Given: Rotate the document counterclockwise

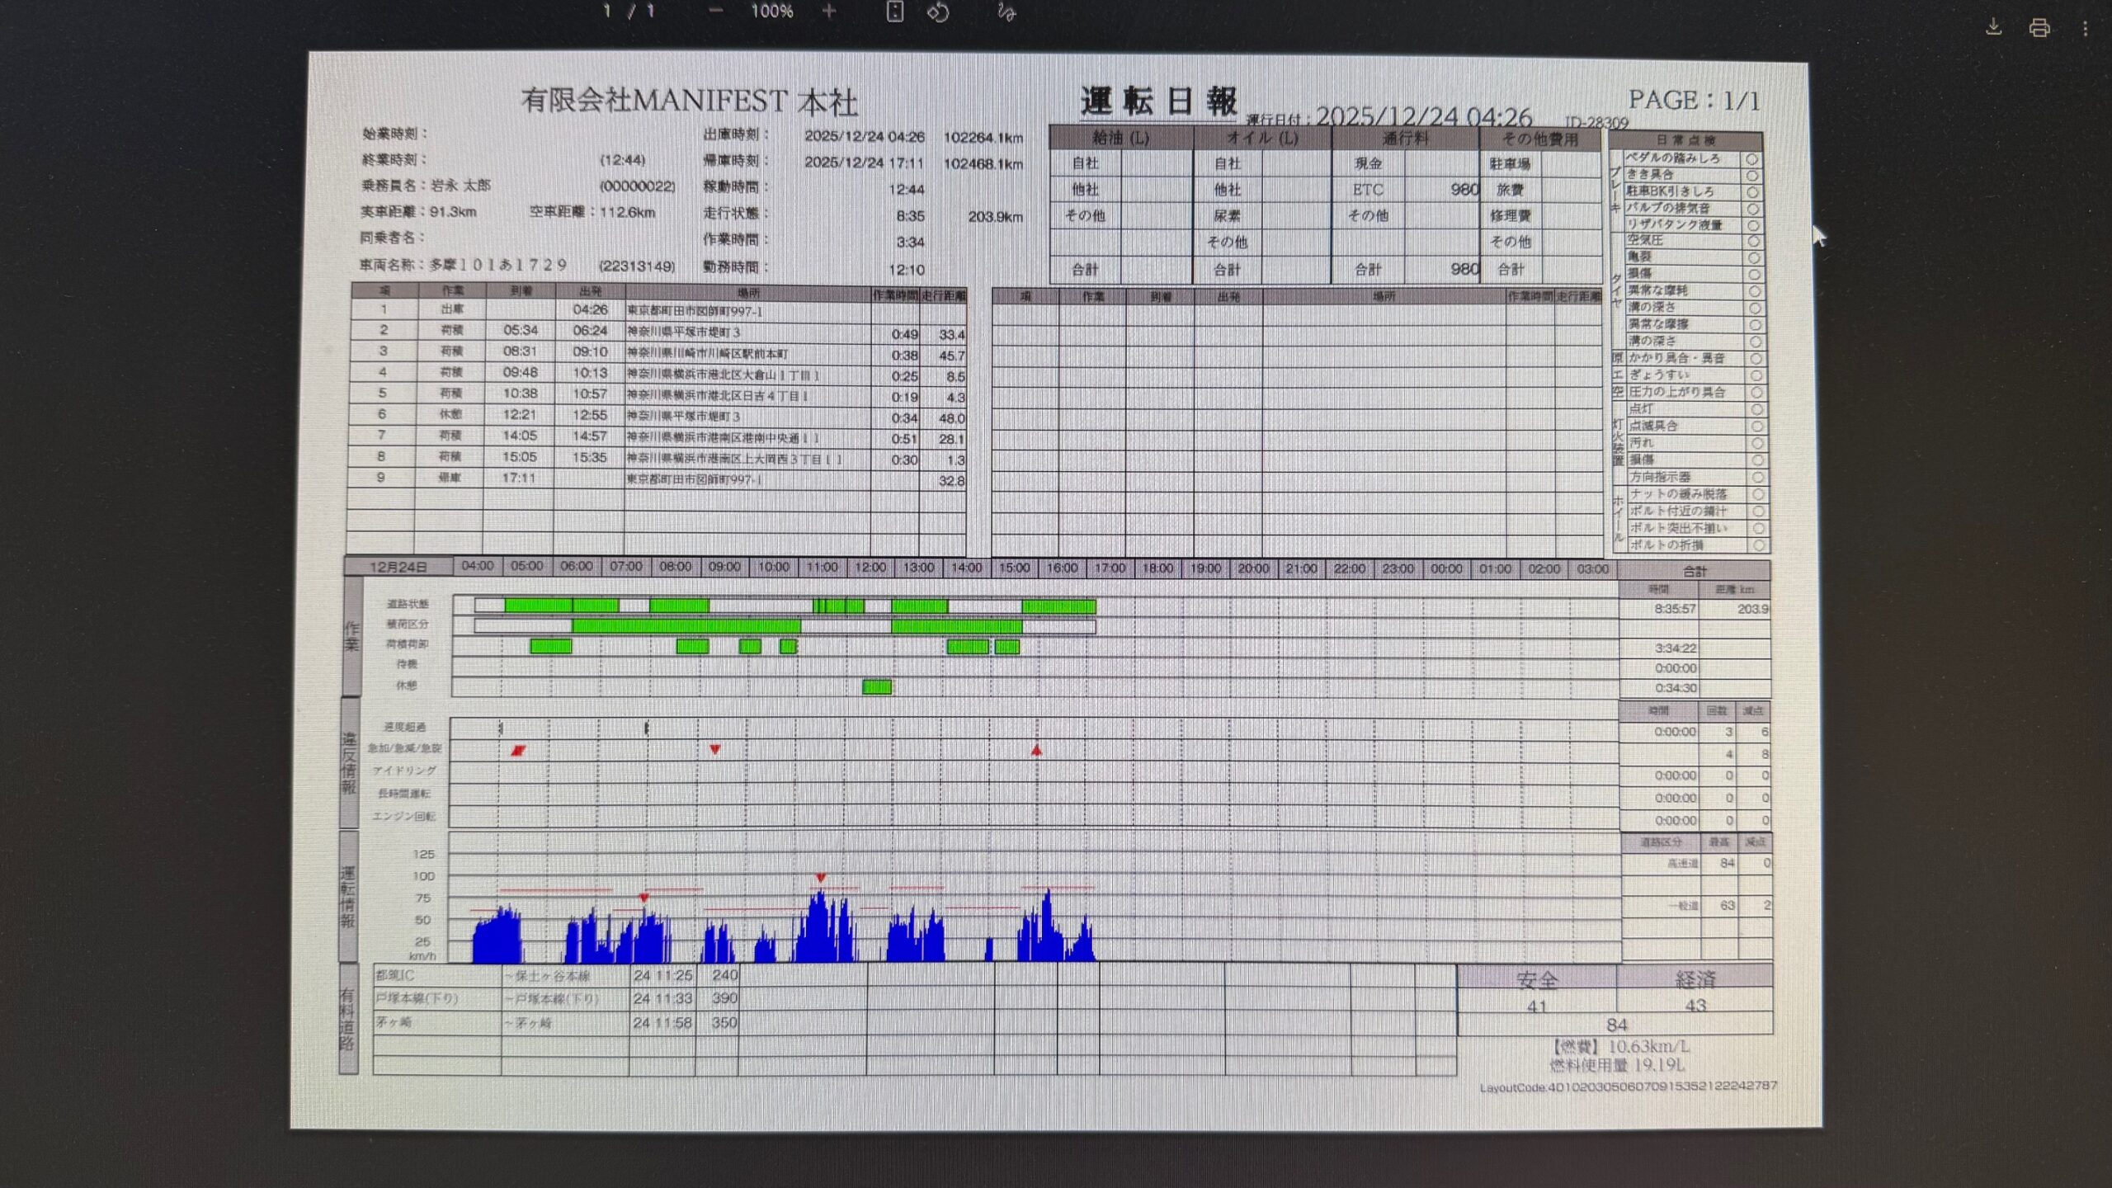Looking at the screenshot, I should coord(938,12).
